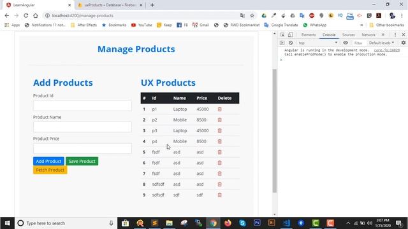The width and height of the screenshot is (408, 229).
Task: Expand hidden bookmarks chevron
Action: [x=361, y=25]
